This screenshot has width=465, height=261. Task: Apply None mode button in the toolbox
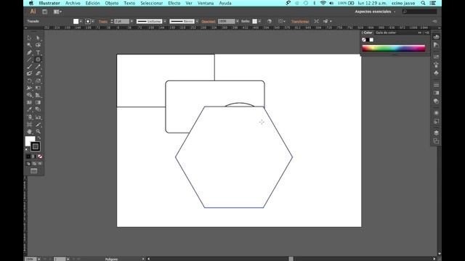pyautogui.click(x=40, y=157)
